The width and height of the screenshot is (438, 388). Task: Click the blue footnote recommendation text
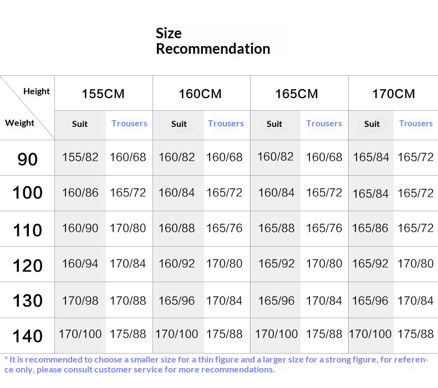click(216, 365)
